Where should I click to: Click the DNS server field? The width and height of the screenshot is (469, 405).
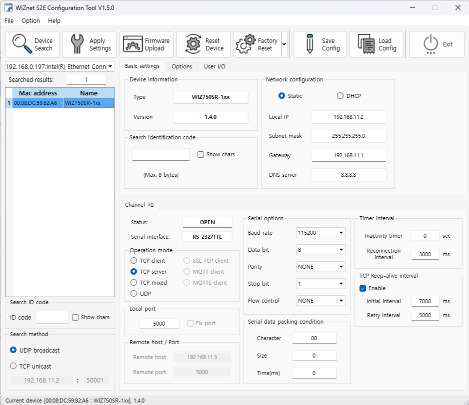pos(349,175)
